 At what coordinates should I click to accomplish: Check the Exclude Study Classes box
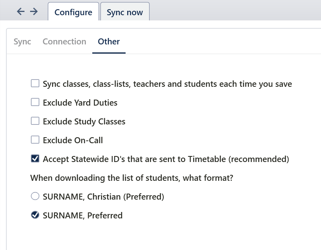(x=35, y=121)
